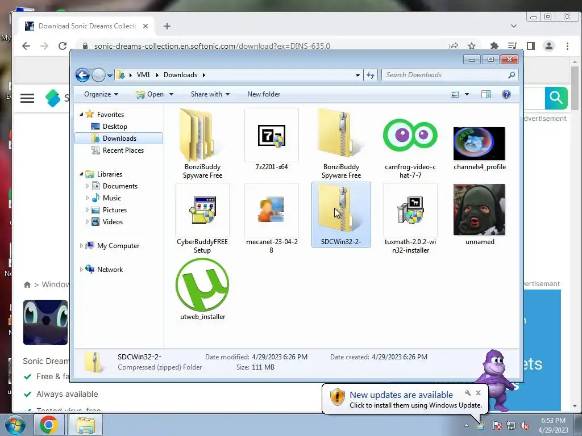The height and width of the screenshot is (436, 582).
Task: Expand the Documents library
Action: click(87, 186)
